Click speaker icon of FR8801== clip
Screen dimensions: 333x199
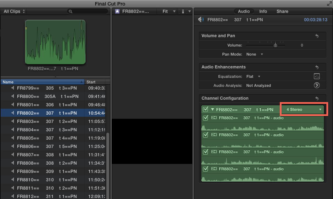[13, 105]
